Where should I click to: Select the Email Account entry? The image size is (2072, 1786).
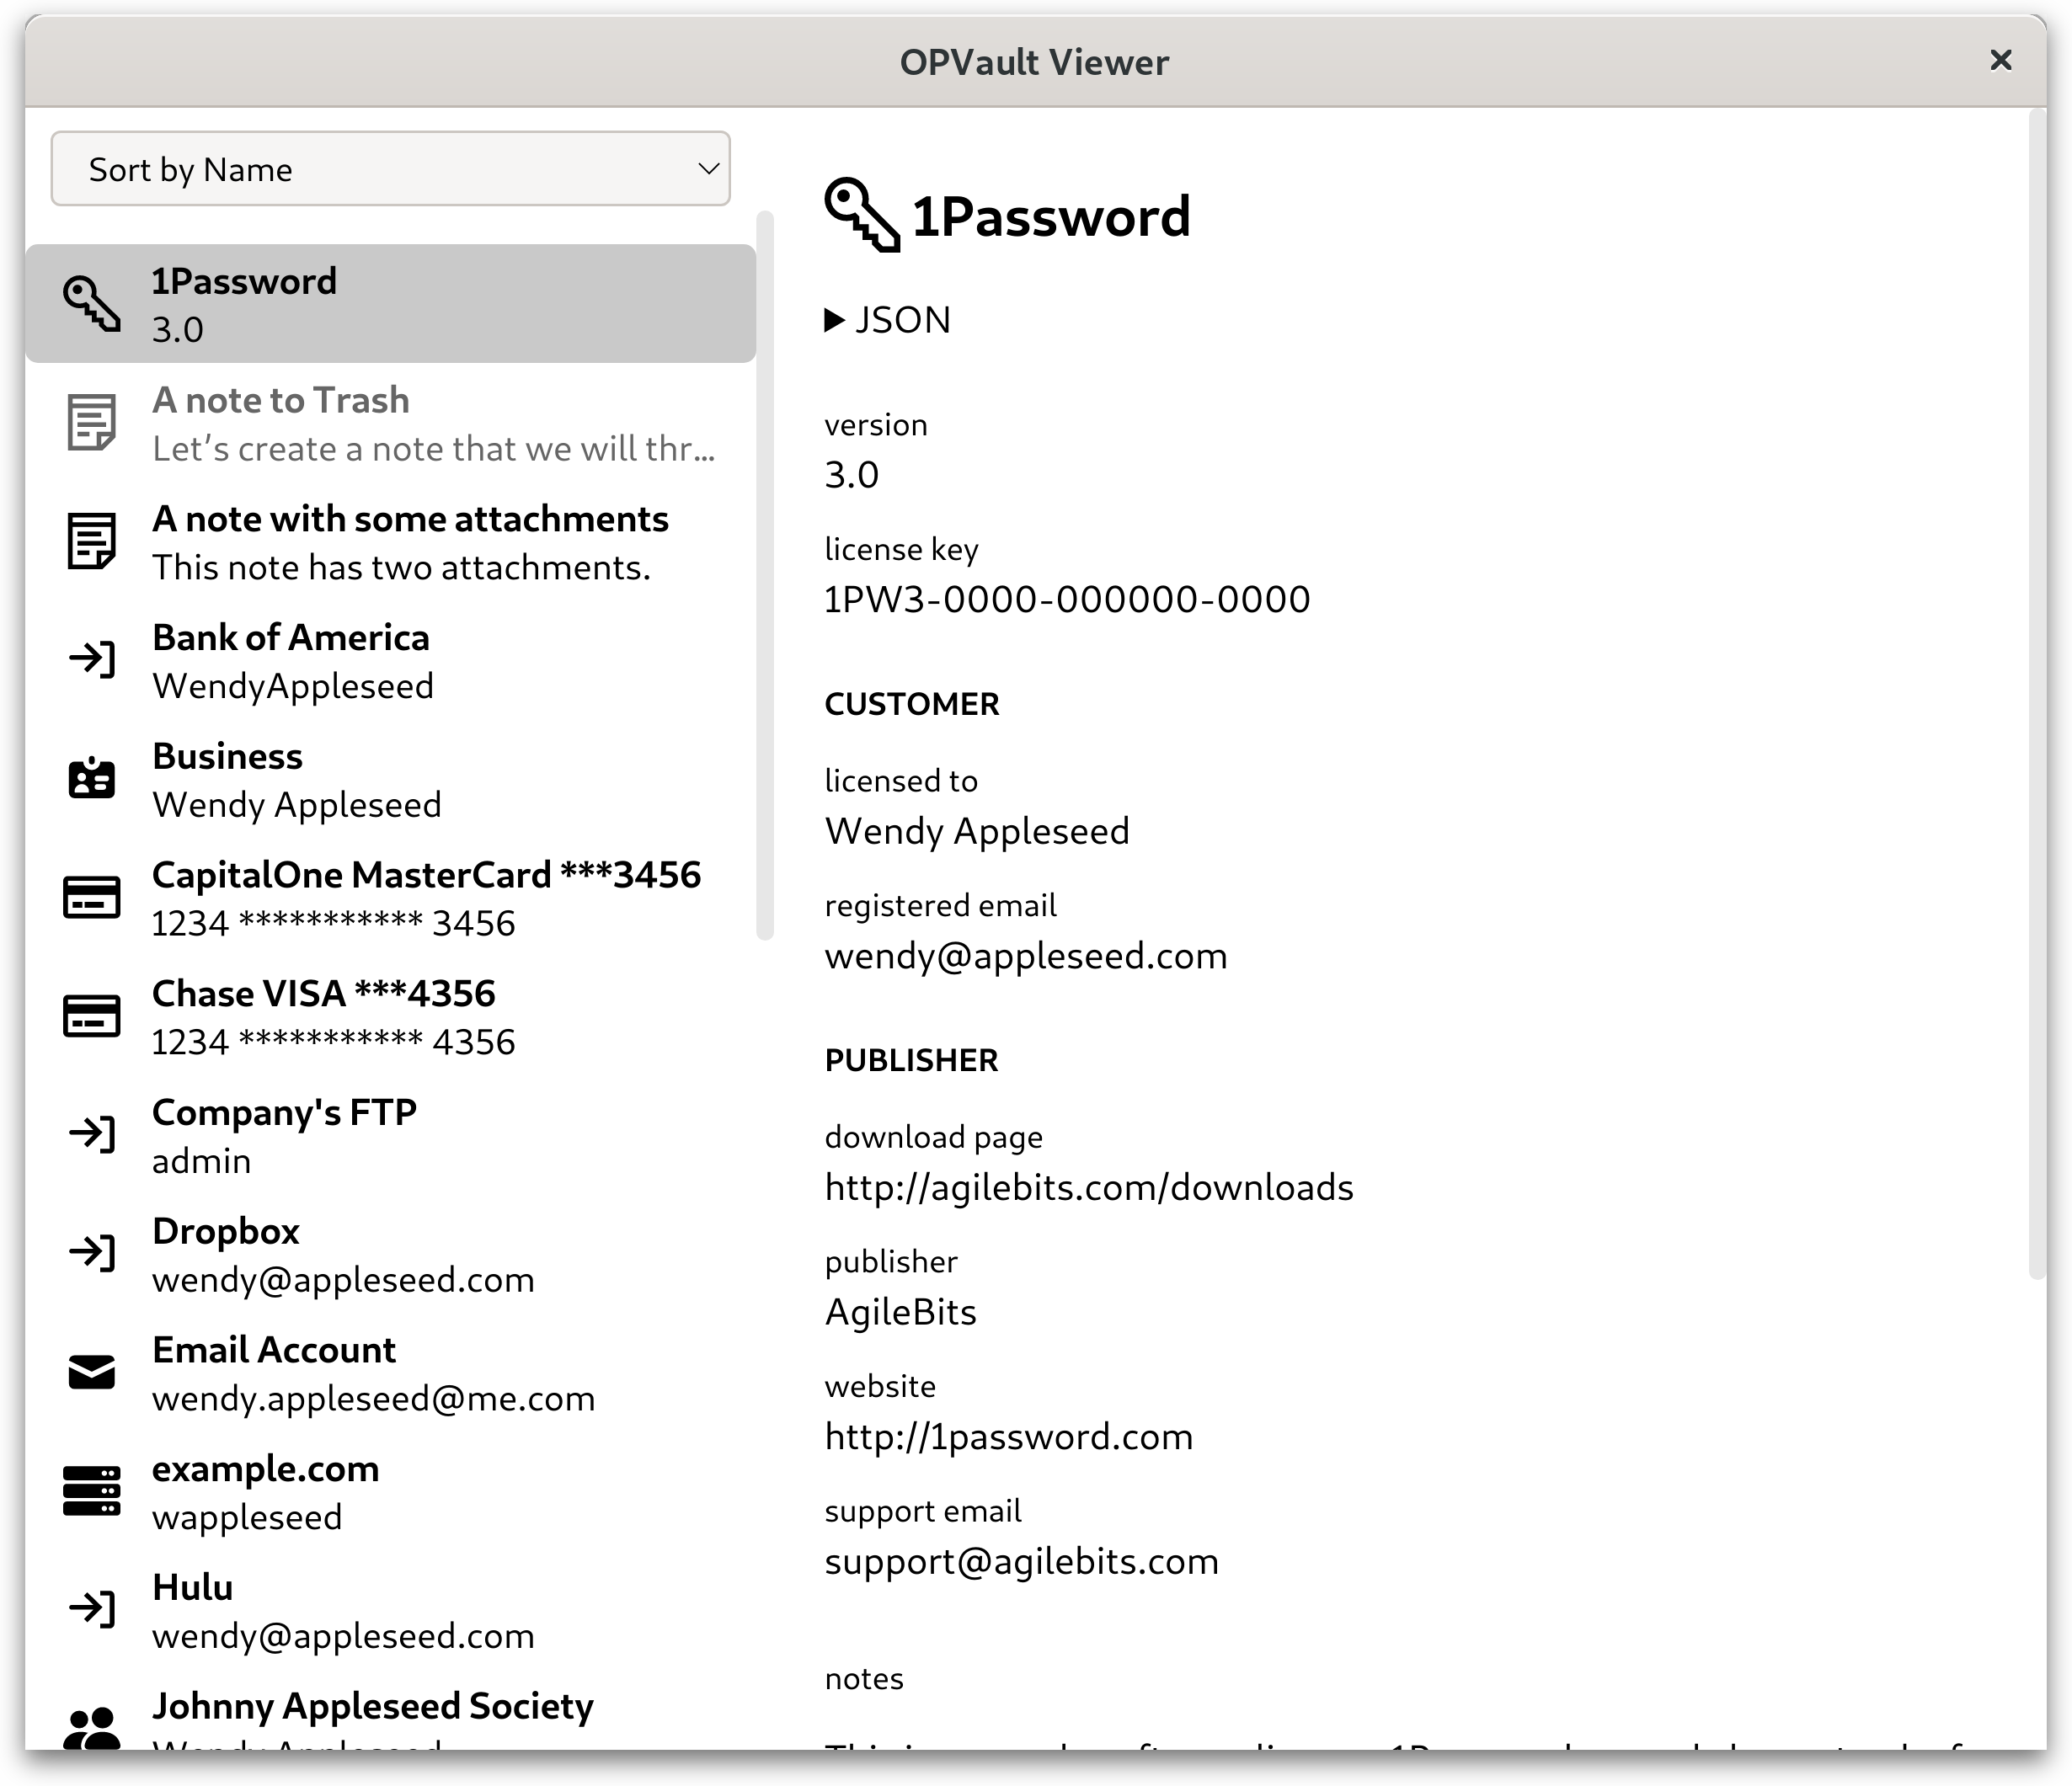tap(390, 1372)
